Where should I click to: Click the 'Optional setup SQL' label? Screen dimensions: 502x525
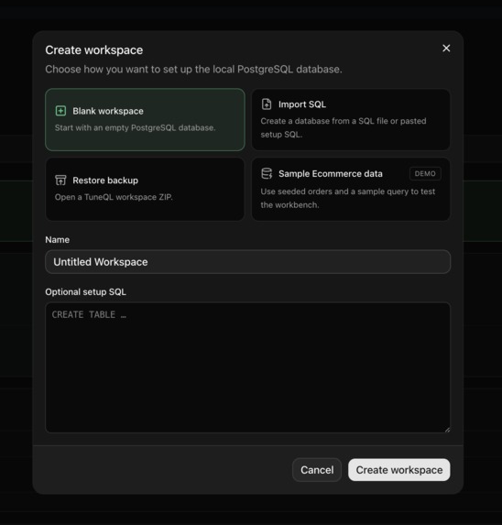pos(86,292)
